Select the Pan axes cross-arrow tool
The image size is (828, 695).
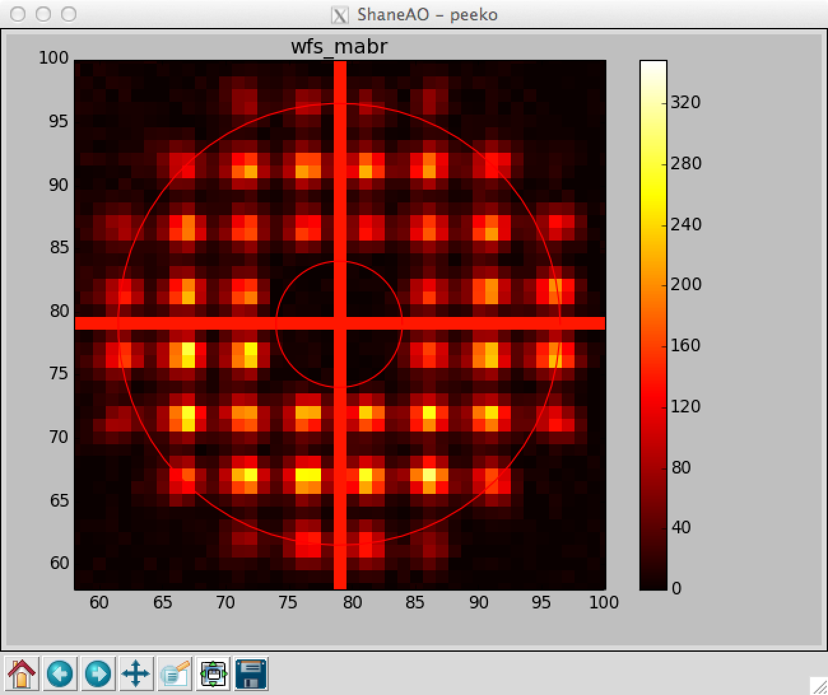click(136, 673)
